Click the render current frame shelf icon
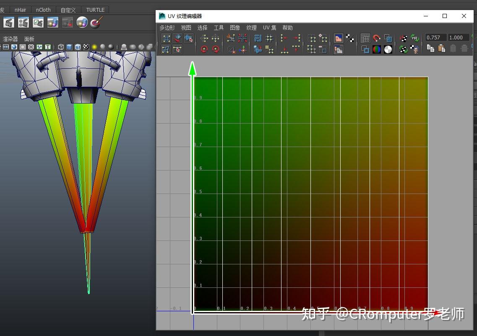 [x=23, y=22]
